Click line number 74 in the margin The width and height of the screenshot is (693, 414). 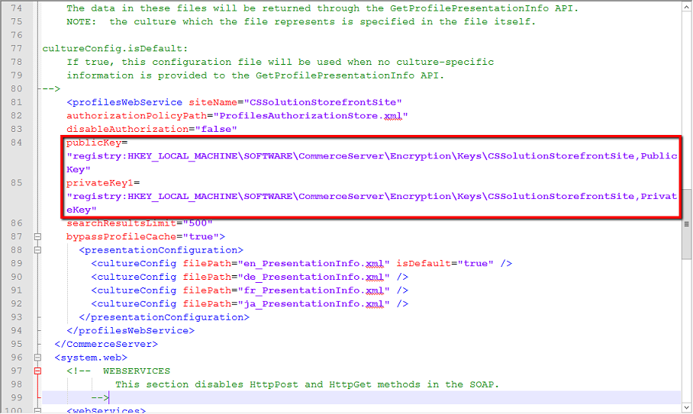[x=16, y=8]
